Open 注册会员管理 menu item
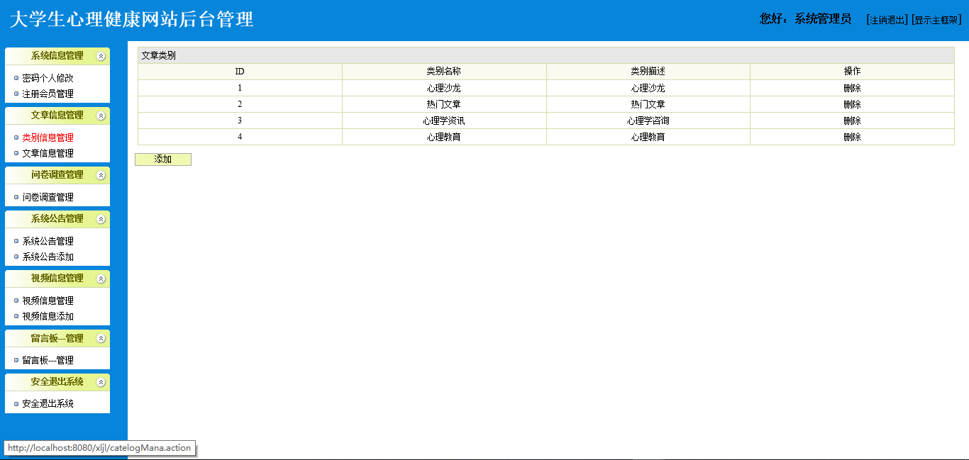The width and height of the screenshot is (969, 460). pyautogui.click(x=48, y=94)
